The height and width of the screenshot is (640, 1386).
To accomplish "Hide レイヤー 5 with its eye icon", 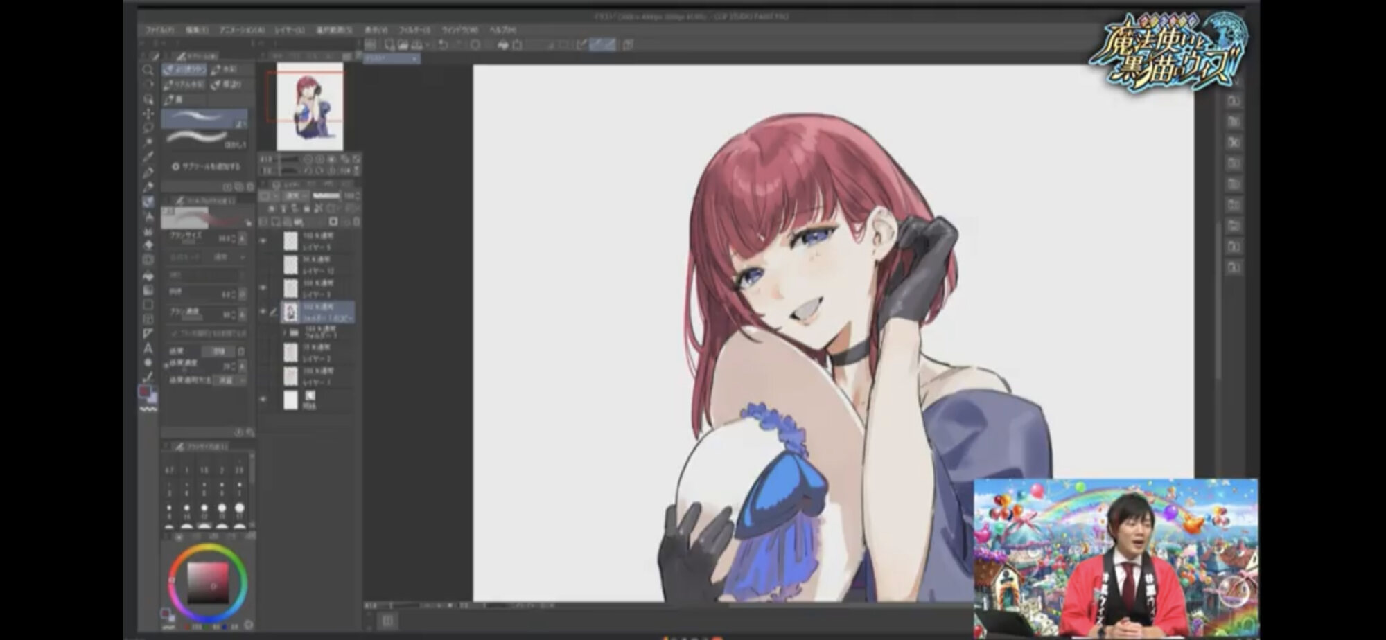I will pyautogui.click(x=263, y=241).
